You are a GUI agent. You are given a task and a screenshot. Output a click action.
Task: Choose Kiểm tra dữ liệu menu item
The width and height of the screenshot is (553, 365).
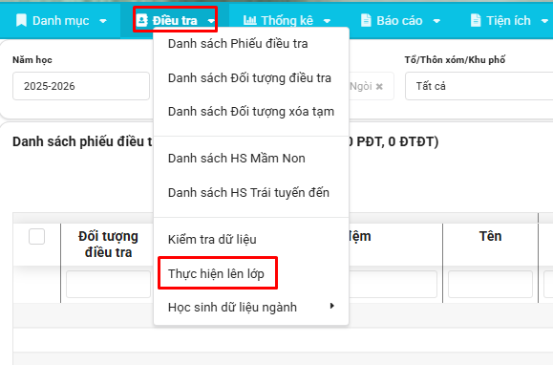pos(251,240)
